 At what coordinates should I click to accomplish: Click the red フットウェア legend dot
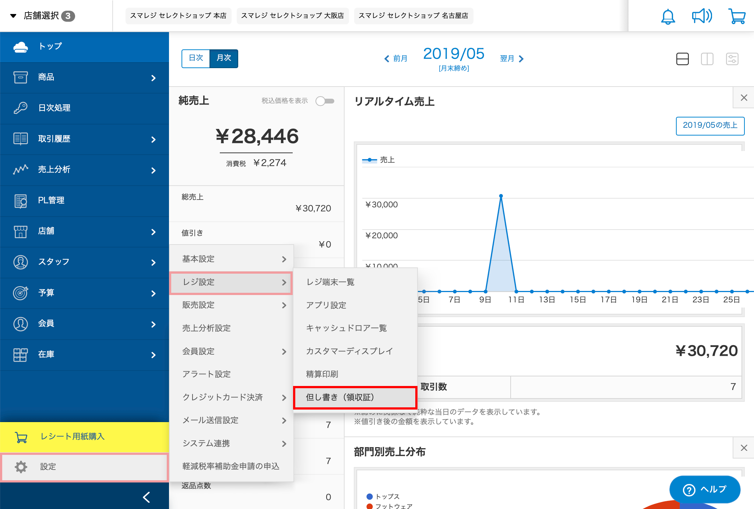click(x=370, y=506)
